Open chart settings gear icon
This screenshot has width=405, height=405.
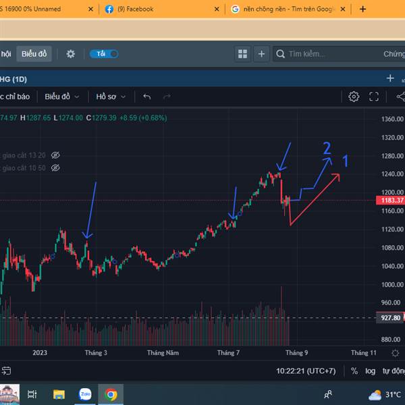[x=354, y=97]
